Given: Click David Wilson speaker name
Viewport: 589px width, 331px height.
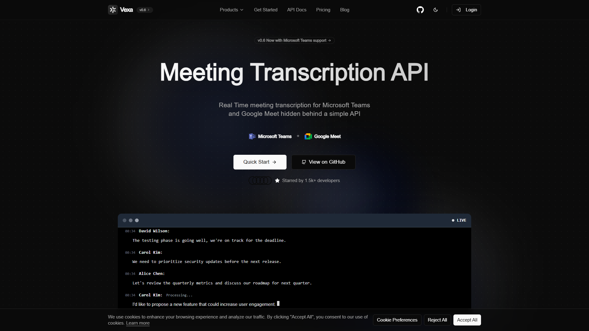Looking at the screenshot, I should point(154,231).
